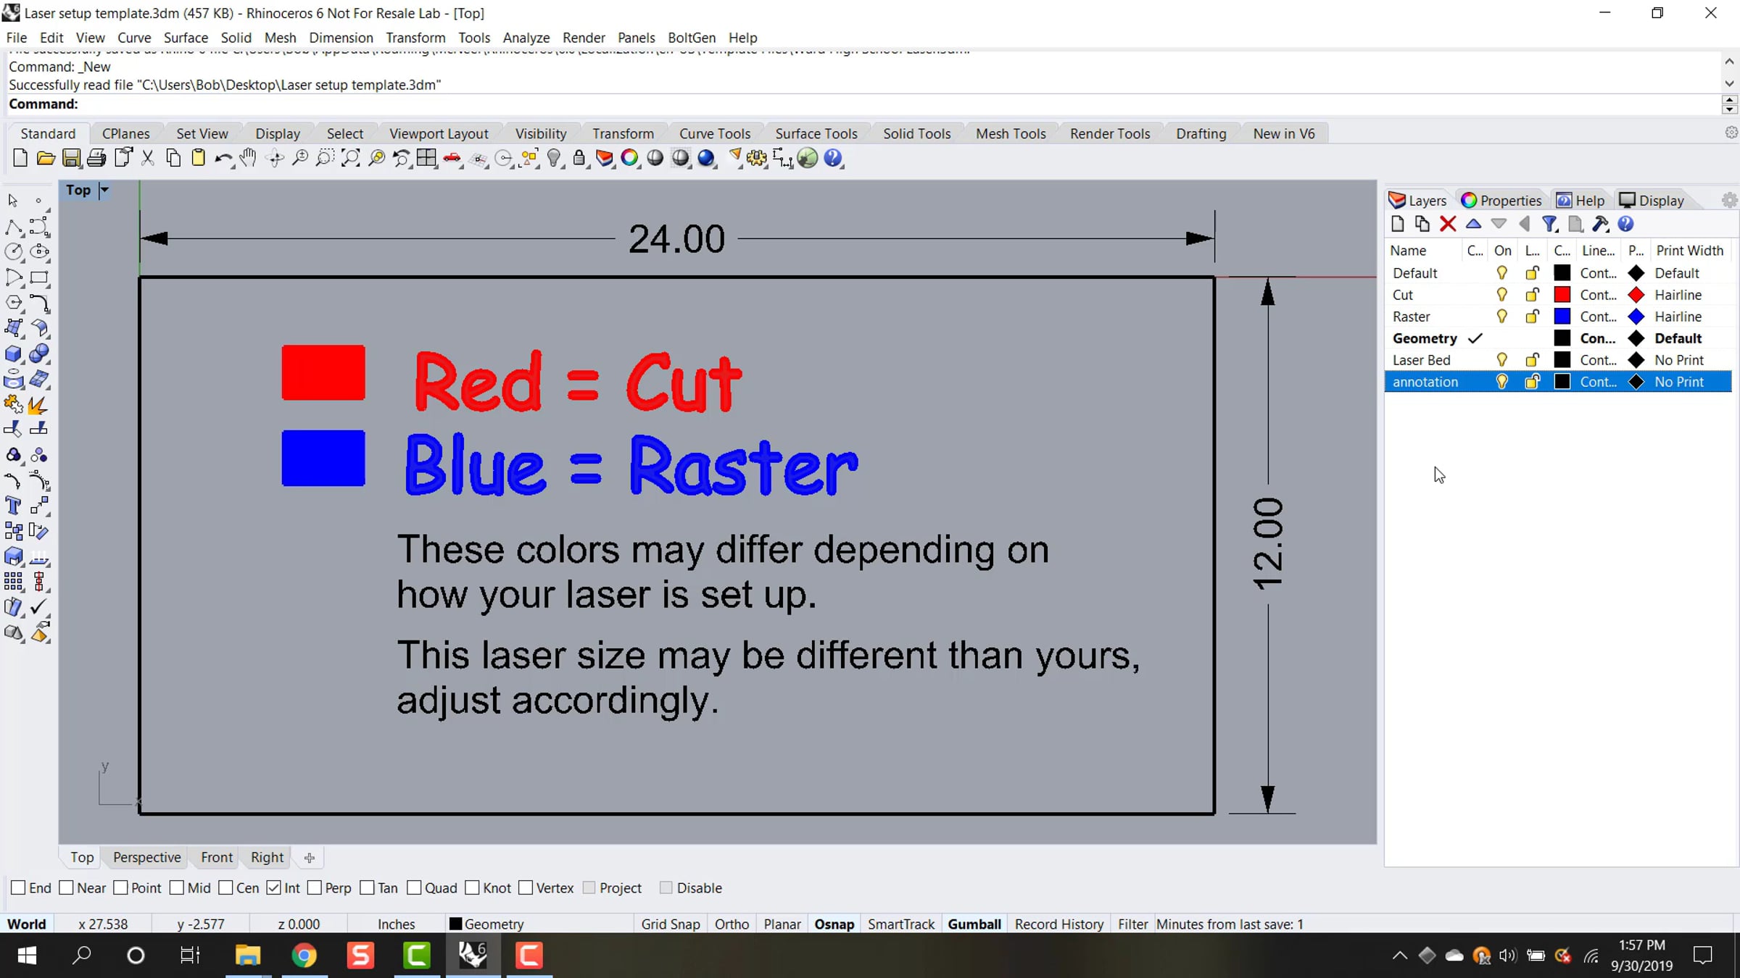Lock the Laser Bed layer
This screenshot has height=978, width=1740.
[1532, 360]
